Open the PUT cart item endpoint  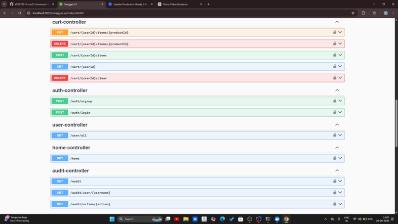click(197, 32)
